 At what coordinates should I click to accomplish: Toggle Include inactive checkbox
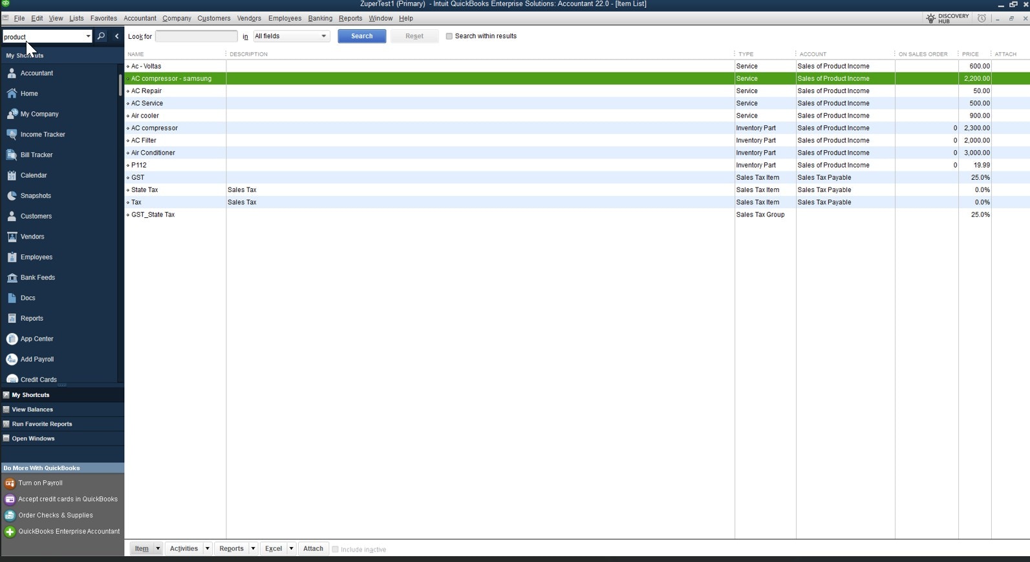(x=335, y=549)
